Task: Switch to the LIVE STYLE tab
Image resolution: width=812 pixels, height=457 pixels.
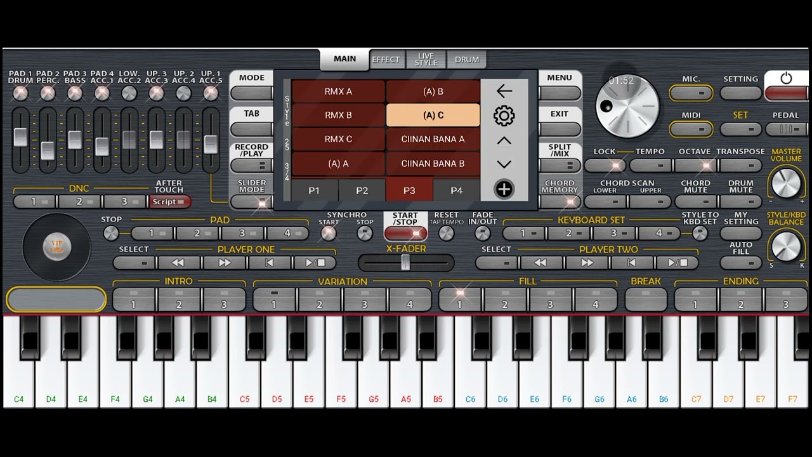Action: (426, 60)
